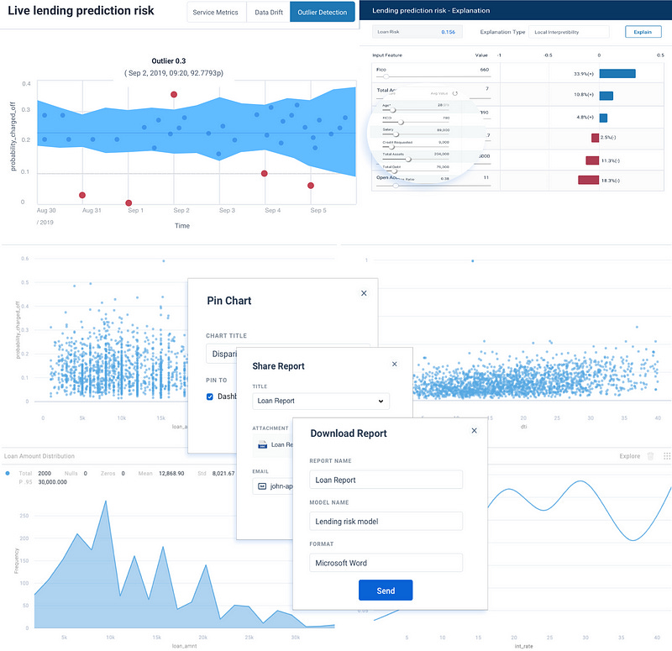Viewport: 672px width, 651px height.
Task: Click the P.95 value 30,000.000
Action: [52, 481]
